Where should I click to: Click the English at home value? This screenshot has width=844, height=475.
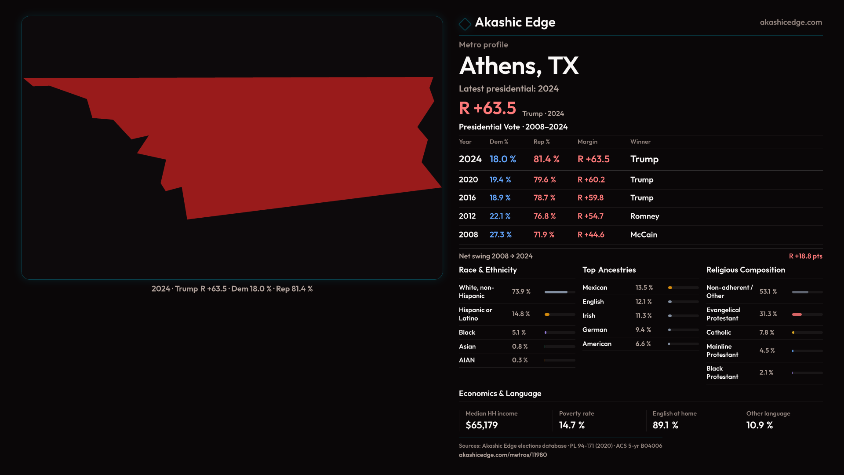click(665, 425)
